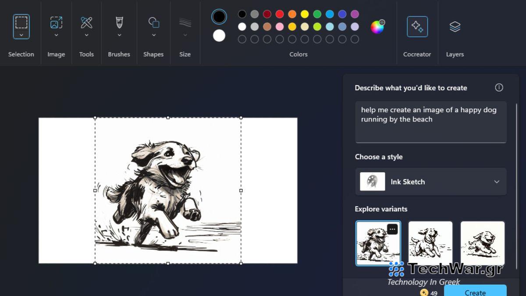This screenshot has height=296, width=526.
Task: Select the second dog variant thumbnail
Action: [x=430, y=243]
